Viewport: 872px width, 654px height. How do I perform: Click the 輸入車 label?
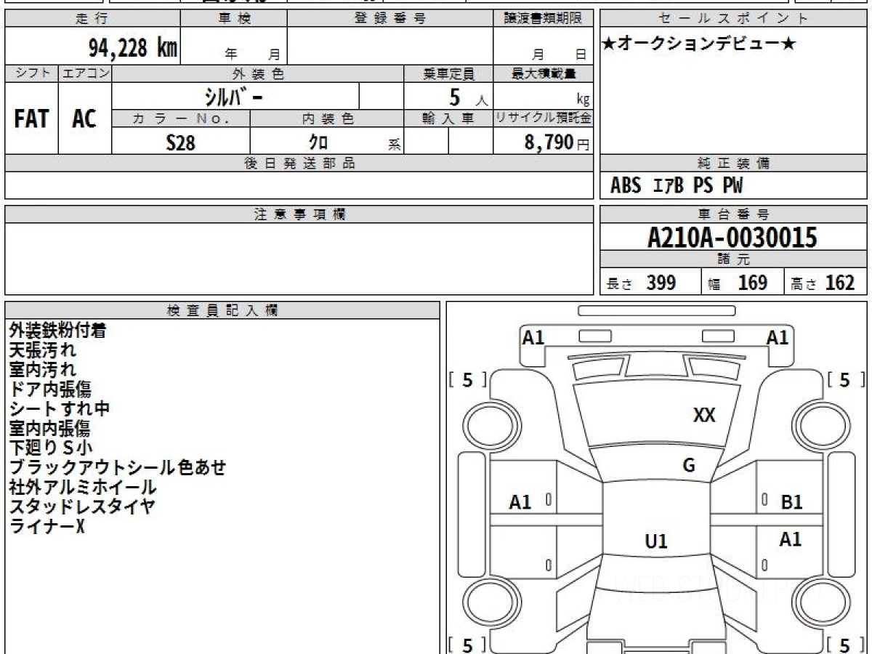tap(448, 118)
